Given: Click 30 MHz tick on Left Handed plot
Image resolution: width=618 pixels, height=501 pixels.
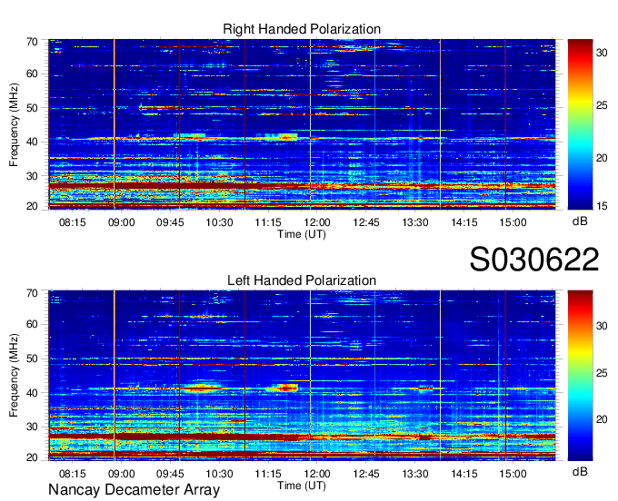Looking at the screenshot, I should [x=32, y=427].
